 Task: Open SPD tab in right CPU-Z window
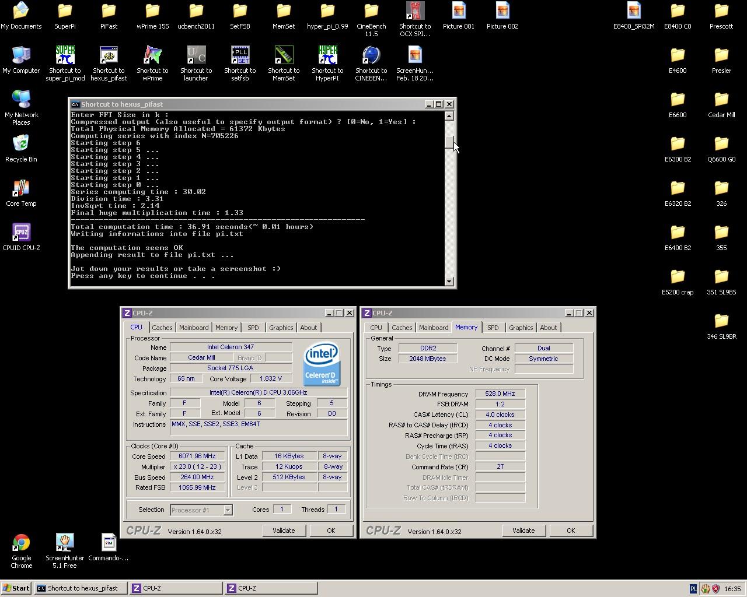pyautogui.click(x=493, y=328)
